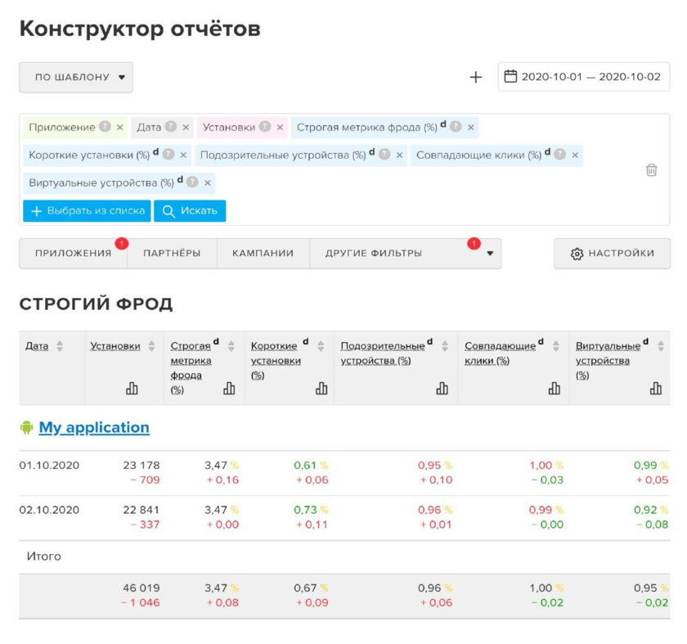Viewport: 687px width, 644px height.
Task: Click the Выбрать из списка button
Action: click(87, 210)
